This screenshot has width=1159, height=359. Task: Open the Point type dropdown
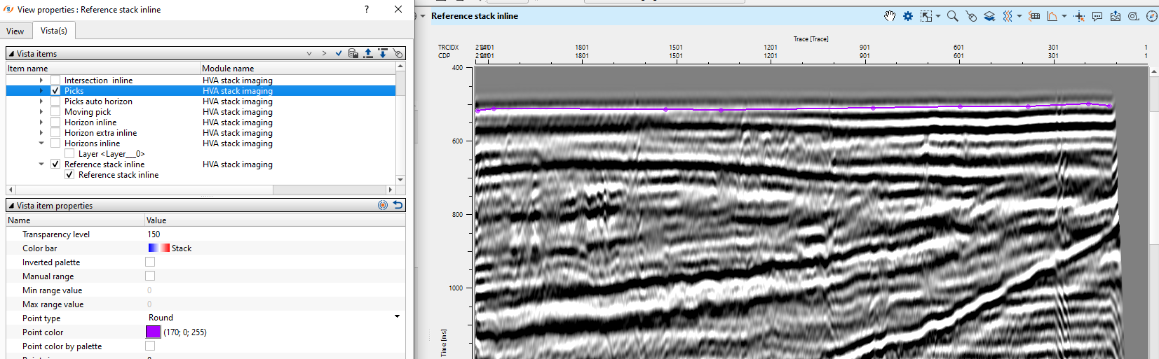[x=397, y=317]
